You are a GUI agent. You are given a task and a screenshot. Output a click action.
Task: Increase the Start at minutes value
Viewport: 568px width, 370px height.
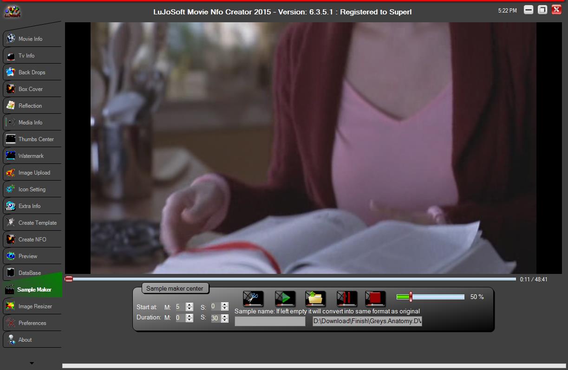click(x=189, y=305)
